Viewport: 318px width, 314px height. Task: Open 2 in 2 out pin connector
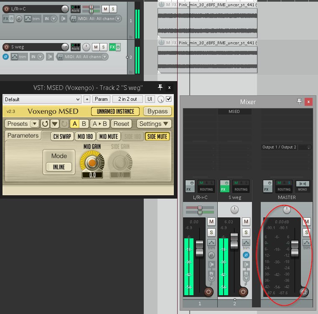click(127, 99)
